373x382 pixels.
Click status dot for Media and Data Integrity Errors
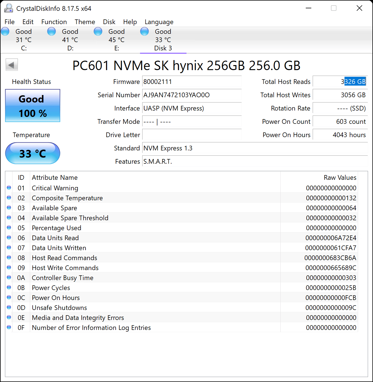9,317
